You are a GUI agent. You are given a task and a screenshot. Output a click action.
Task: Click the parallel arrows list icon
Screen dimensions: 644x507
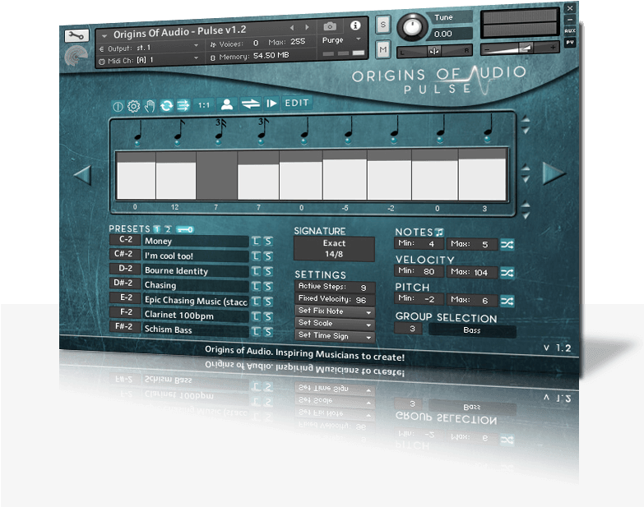[183, 106]
